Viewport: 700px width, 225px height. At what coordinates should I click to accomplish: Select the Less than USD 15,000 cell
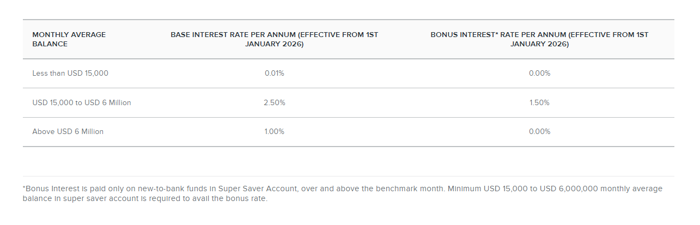[70, 73]
